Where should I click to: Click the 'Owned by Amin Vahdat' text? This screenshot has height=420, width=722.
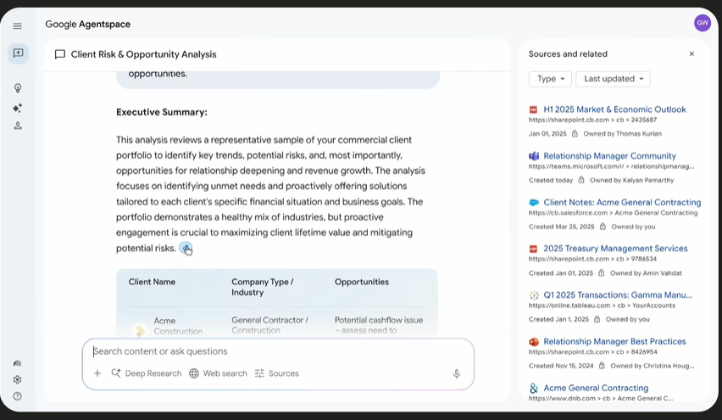pos(646,273)
